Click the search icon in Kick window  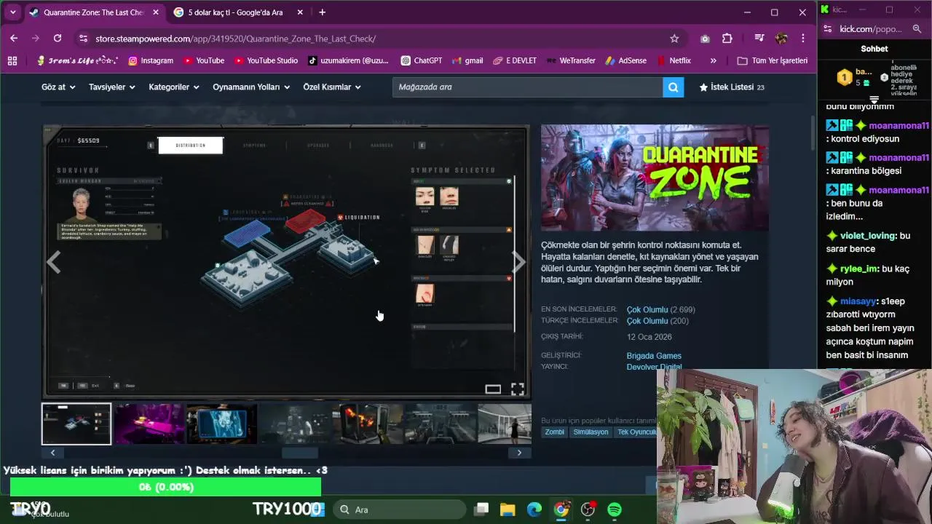[x=917, y=29]
